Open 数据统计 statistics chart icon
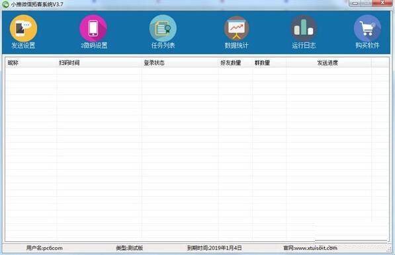The width and height of the screenshot is (395, 255). pos(236,28)
